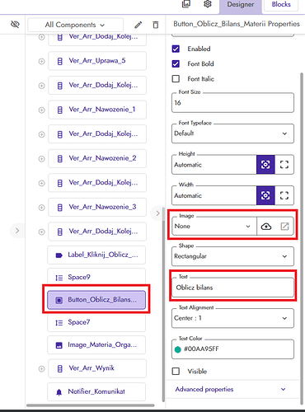305x412 pixels.
Task: Open the Text Alignment dropdown
Action: point(232,318)
